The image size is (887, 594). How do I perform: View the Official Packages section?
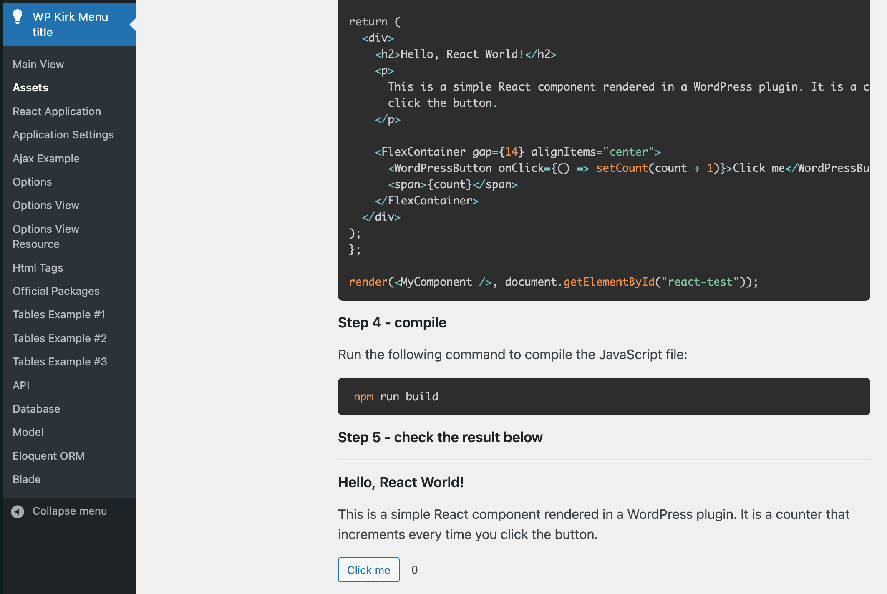point(56,291)
